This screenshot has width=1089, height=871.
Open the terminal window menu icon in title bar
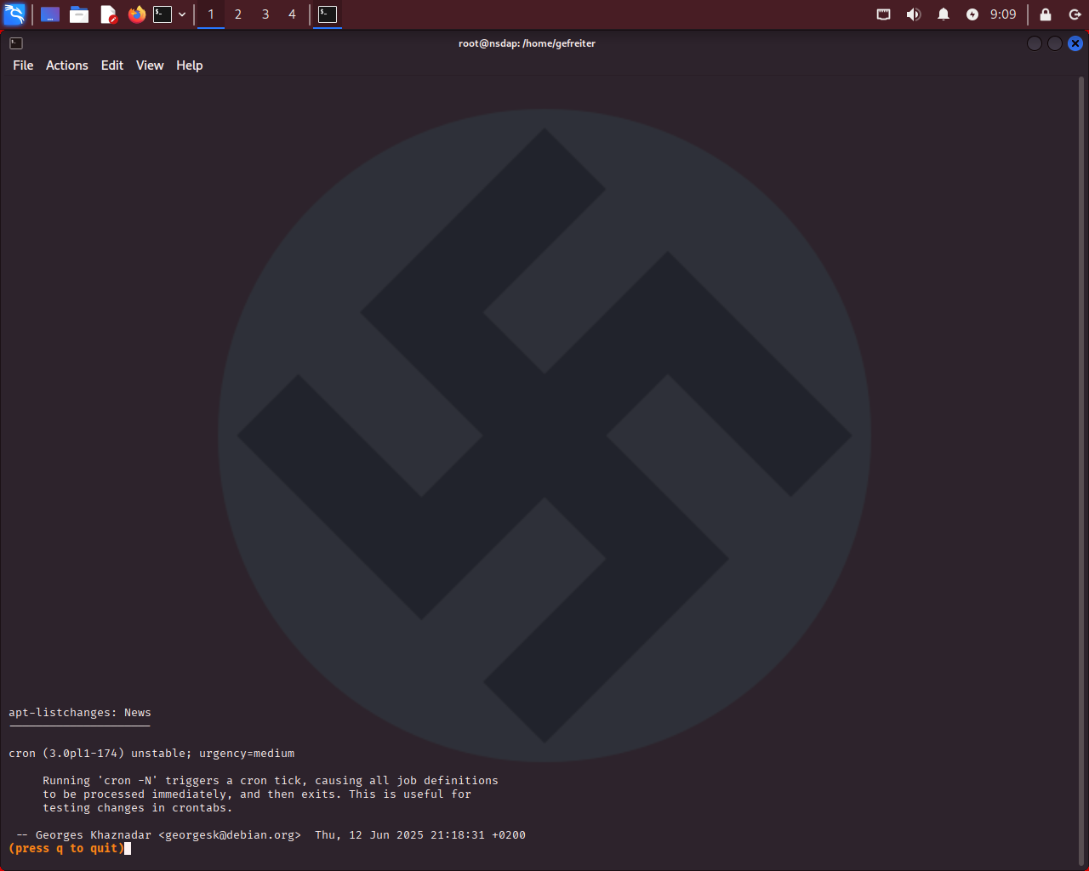(x=16, y=43)
